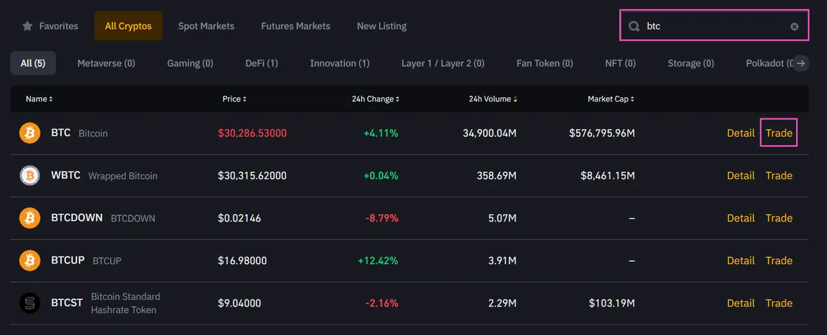Screen dimensions: 827x335
Task: Clear the btc search text
Action: [x=795, y=26]
